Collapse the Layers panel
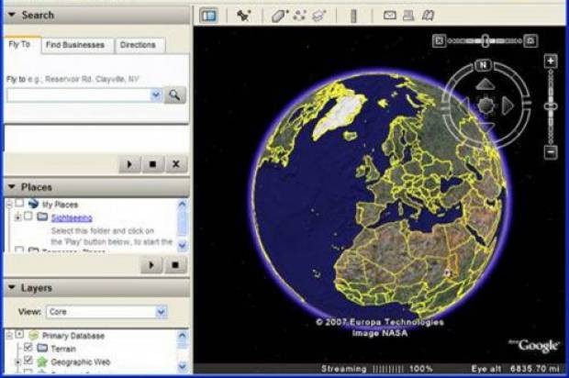 click(12, 288)
